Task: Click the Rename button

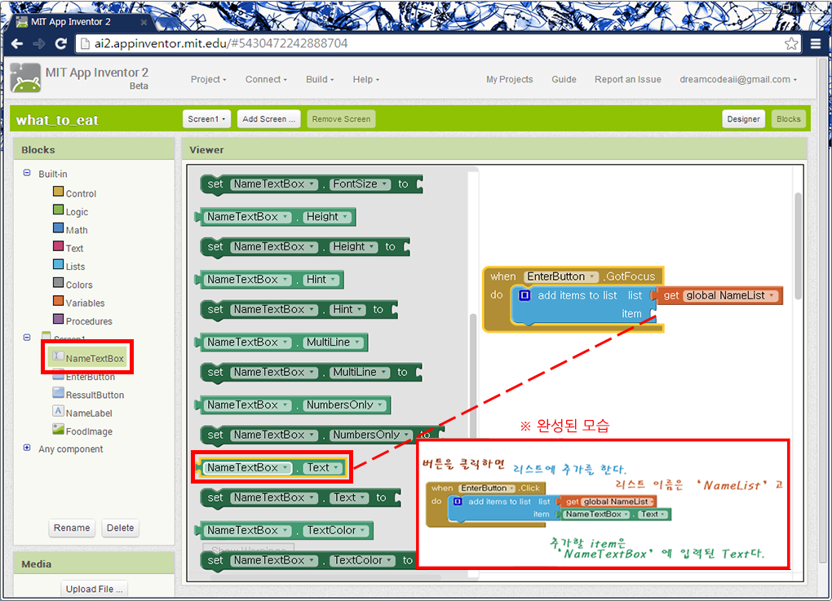Action: [x=72, y=528]
